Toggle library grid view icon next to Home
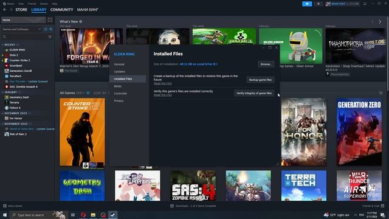389x219 pixels. pyautogui.click(x=50, y=20)
